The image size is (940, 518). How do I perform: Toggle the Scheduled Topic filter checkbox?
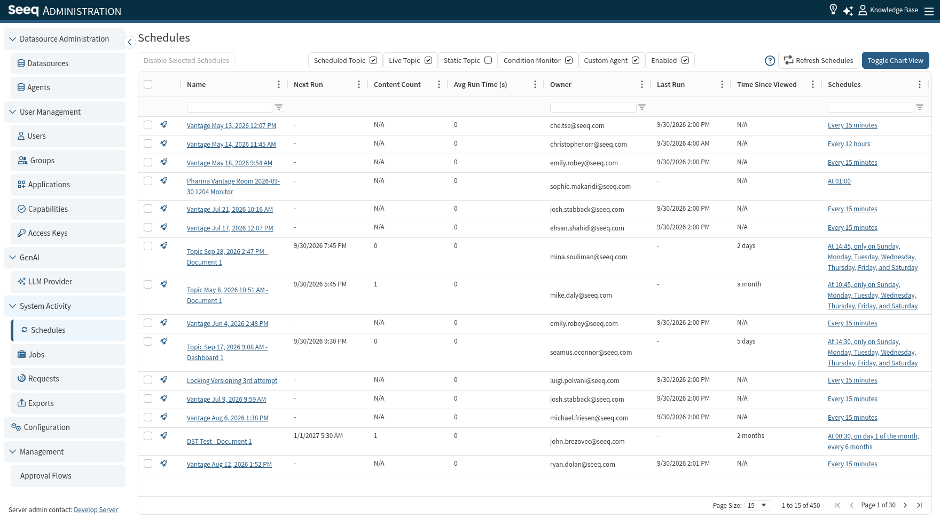(x=373, y=60)
